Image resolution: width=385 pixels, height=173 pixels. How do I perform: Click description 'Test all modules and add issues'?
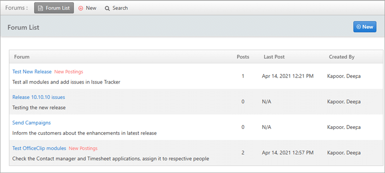click(x=66, y=82)
